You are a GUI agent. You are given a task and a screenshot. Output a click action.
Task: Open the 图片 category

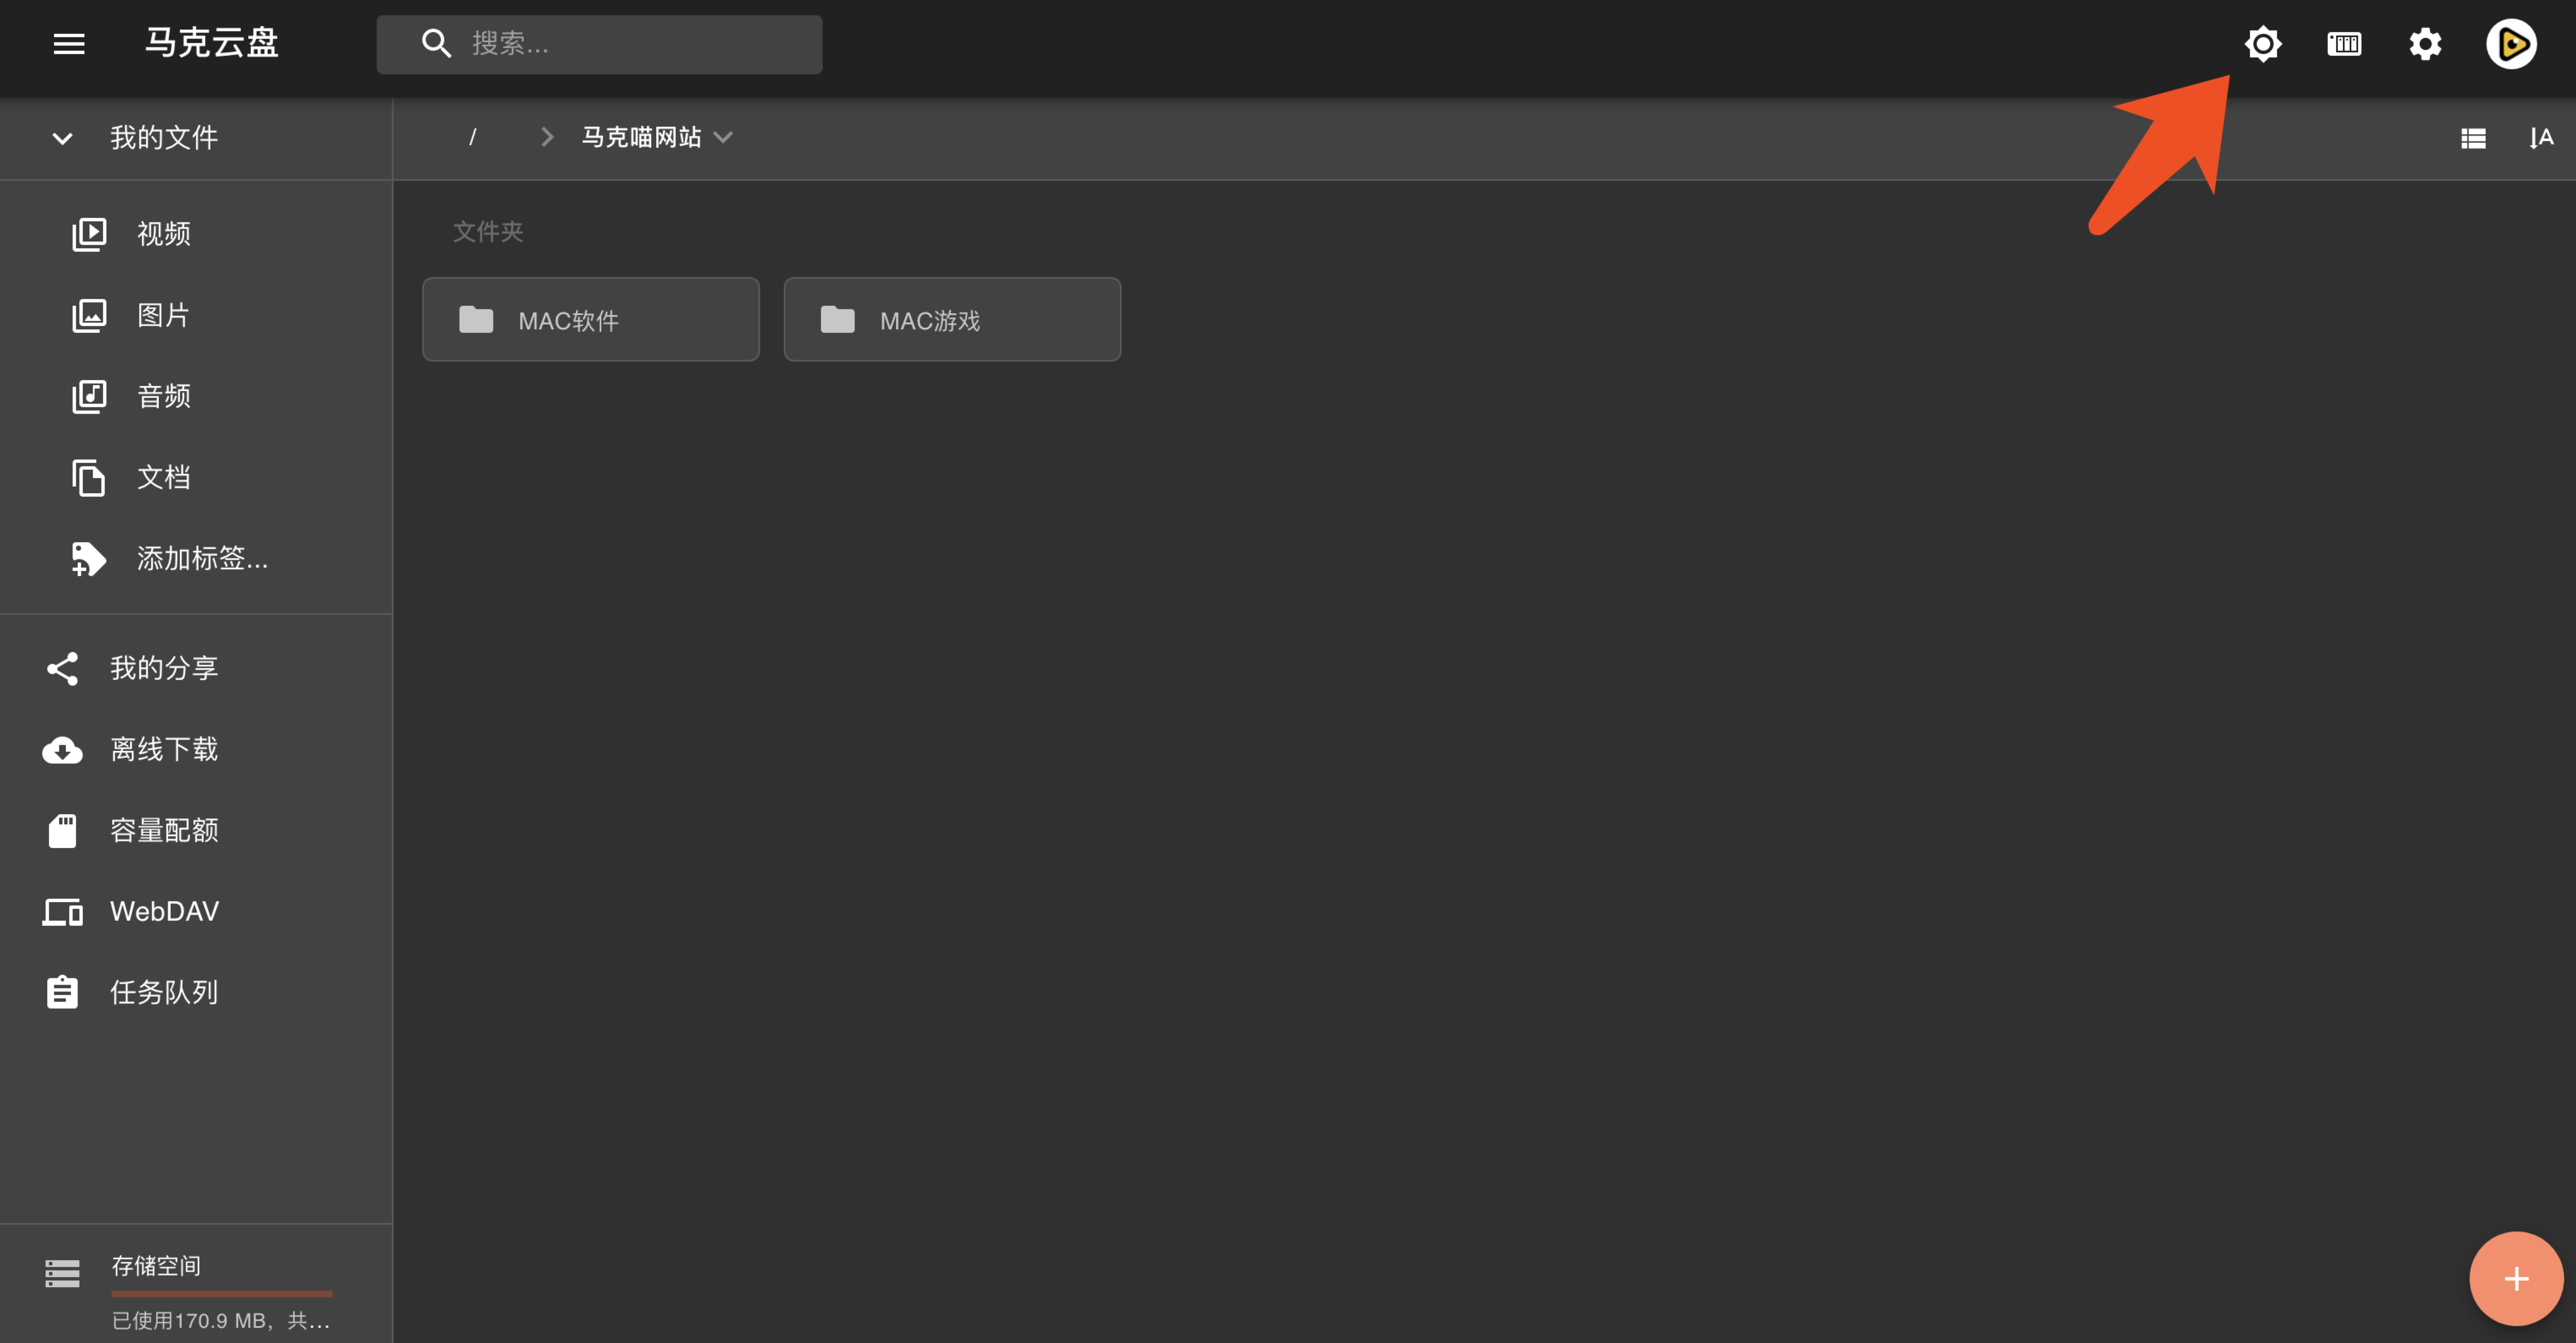(164, 315)
